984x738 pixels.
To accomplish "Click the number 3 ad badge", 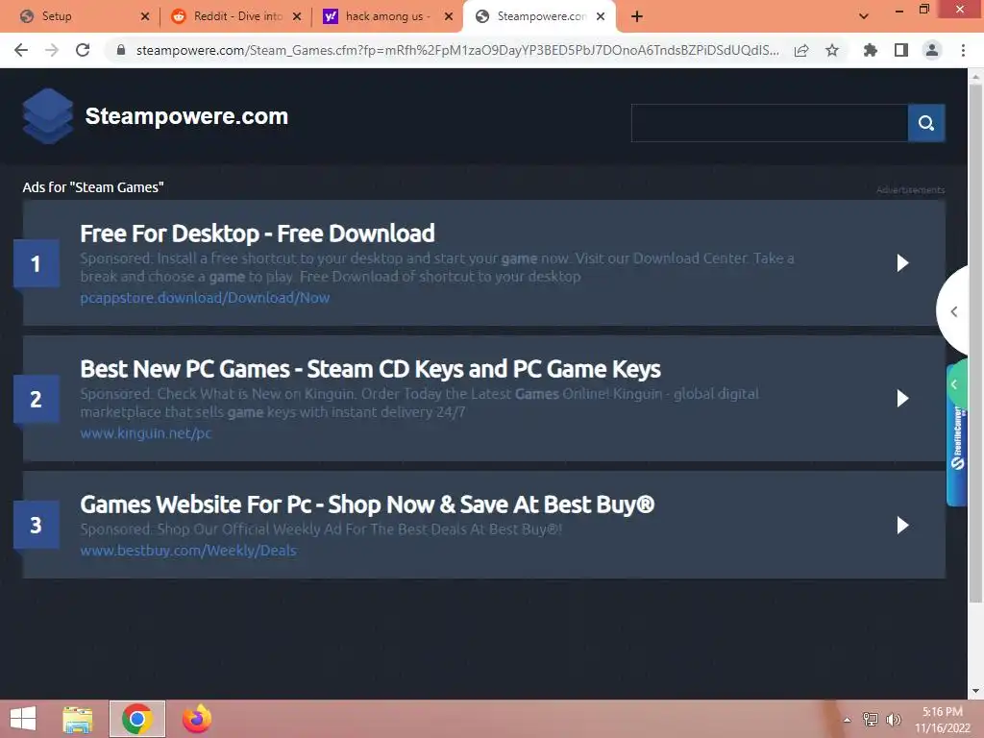I will tap(37, 525).
